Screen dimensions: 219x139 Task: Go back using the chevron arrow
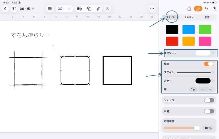click(x=5, y=9)
